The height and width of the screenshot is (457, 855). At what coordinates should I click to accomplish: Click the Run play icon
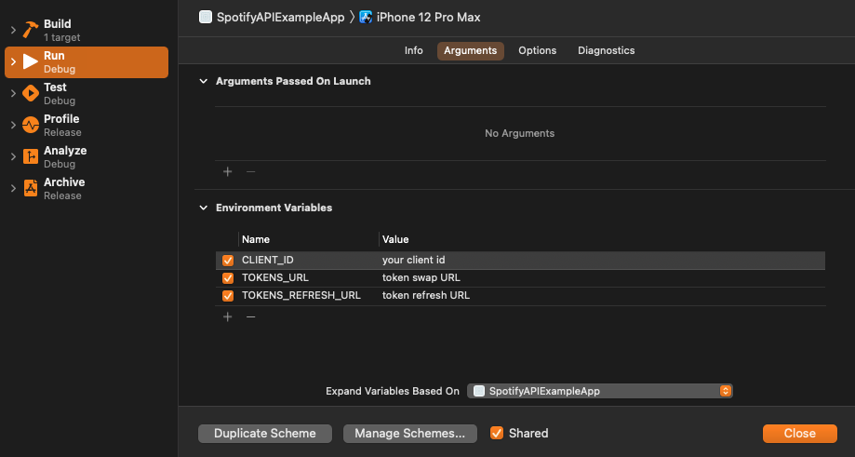(31, 61)
